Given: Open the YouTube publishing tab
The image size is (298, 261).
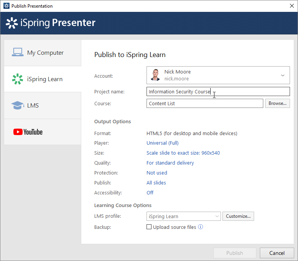Looking at the screenshot, I should tap(43, 132).
